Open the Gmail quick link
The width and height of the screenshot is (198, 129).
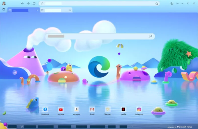pyautogui.click(x=92, y=111)
